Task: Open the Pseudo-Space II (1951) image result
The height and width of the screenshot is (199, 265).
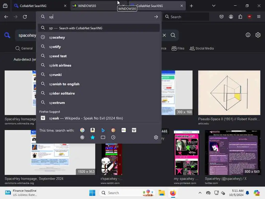Action: click(x=229, y=93)
